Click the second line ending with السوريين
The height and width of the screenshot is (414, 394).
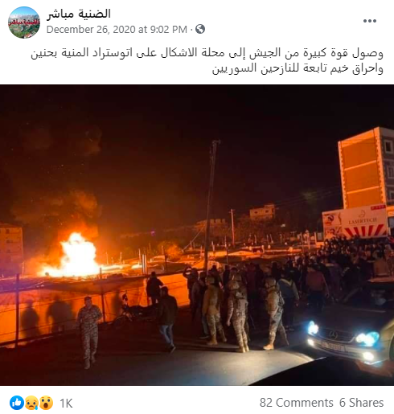tap(298, 68)
